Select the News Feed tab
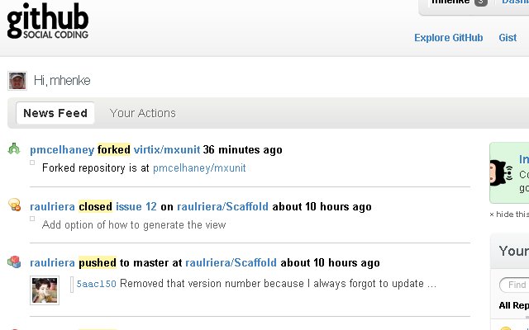 point(55,113)
